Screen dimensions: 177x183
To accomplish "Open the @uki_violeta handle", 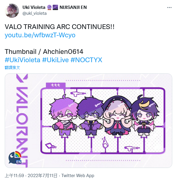I will 35,13.
